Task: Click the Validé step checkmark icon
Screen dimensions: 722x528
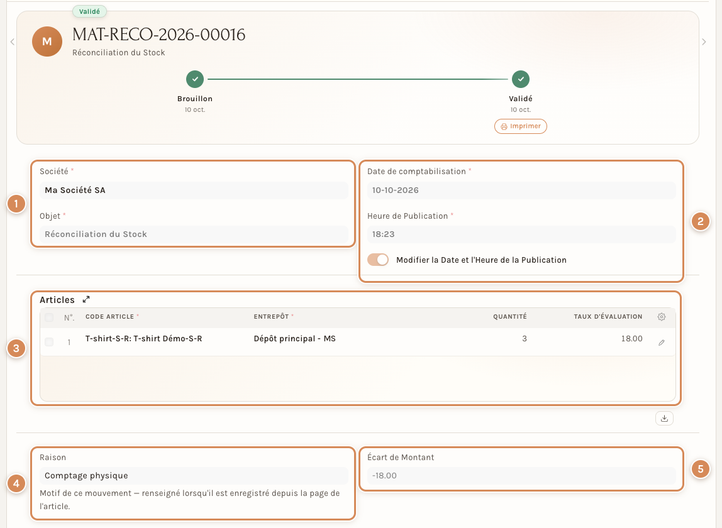Action: click(520, 79)
